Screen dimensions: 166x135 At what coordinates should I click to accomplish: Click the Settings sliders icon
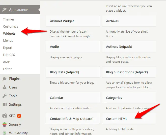pyautogui.click(x=5, y=104)
